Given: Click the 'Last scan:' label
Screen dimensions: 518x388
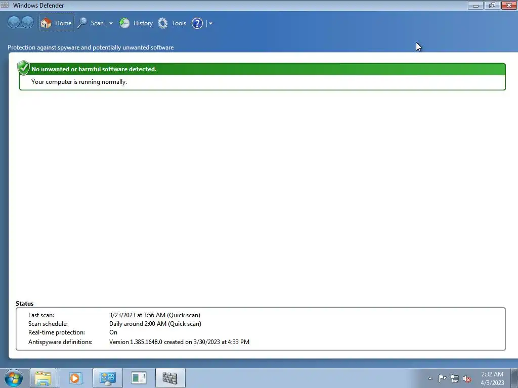Looking at the screenshot, I should click(x=41, y=315).
